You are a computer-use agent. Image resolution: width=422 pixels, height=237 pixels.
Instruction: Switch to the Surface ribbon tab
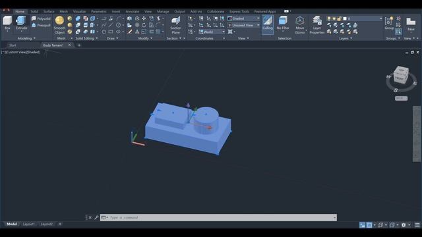coord(49,11)
